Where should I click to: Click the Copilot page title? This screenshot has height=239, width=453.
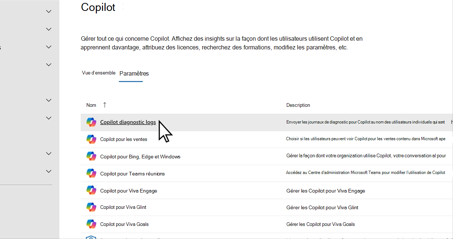(x=98, y=7)
